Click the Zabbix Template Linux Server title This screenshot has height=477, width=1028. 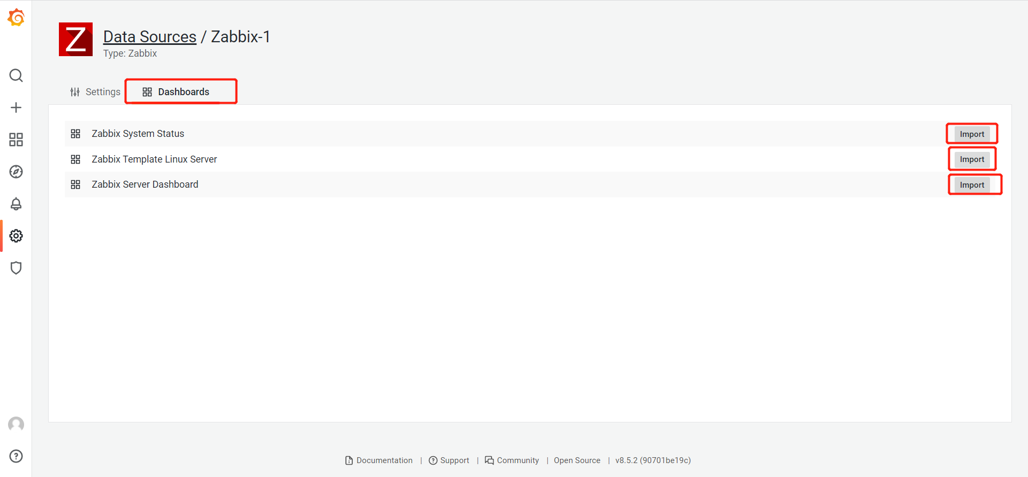pos(154,159)
